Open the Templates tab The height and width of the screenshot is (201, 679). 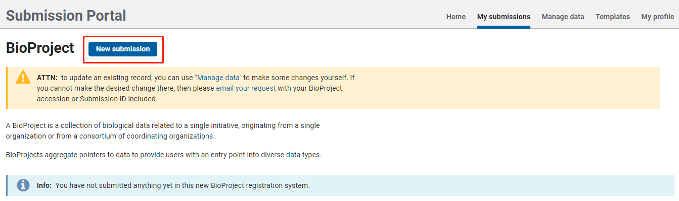[x=612, y=17]
